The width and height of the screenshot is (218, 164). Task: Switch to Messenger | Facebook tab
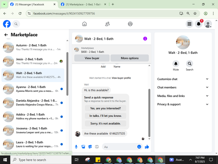coord(33,4)
